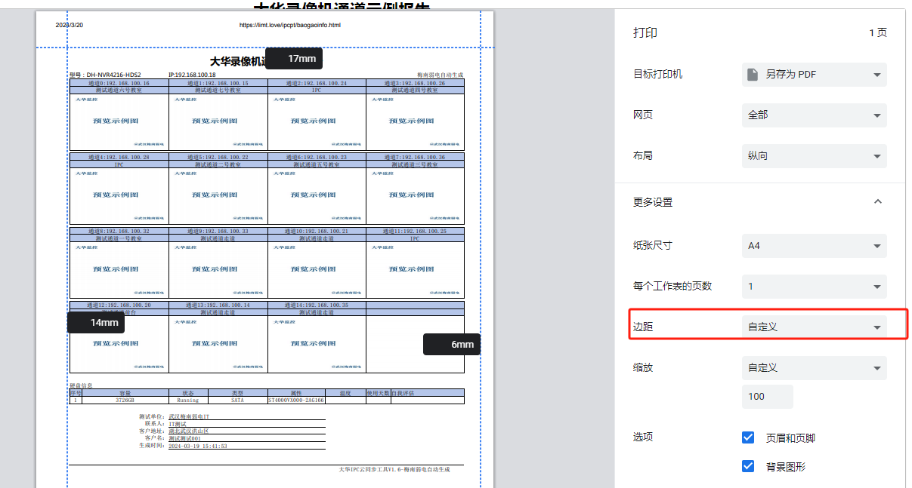Click the 大华IPC云同步工具V1.6 footer text

(394, 469)
